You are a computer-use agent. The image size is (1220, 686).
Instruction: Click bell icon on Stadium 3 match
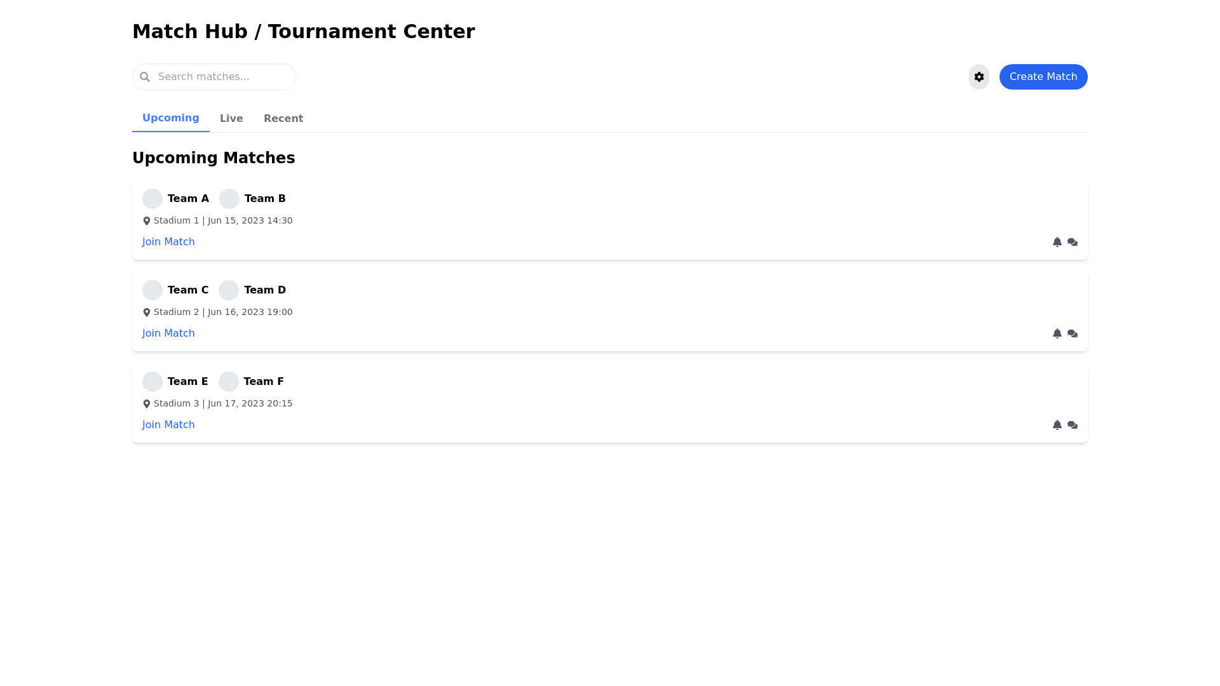(x=1057, y=425)
